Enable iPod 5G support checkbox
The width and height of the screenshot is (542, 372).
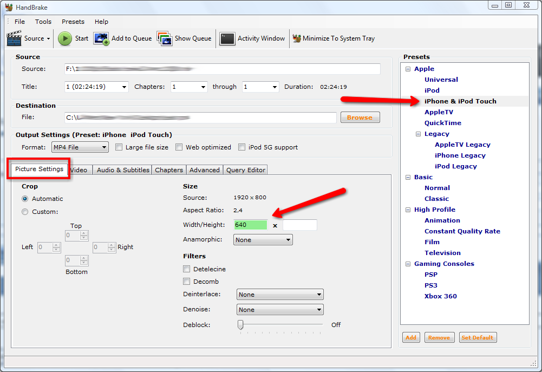click(242, 147)
